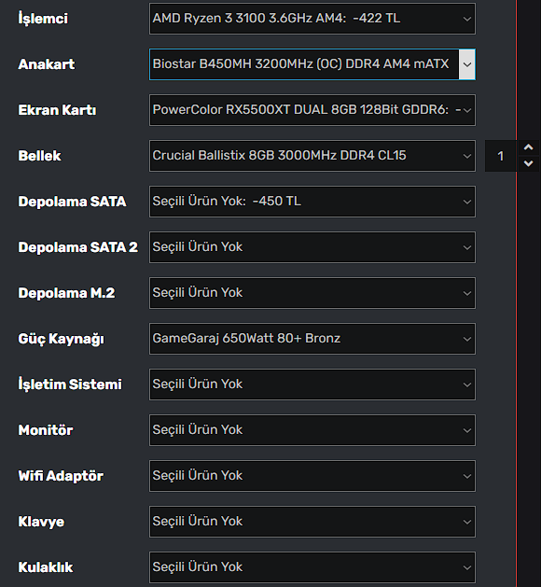Expand the İşletim Sistemi dropdown
Screen dimensions: 541x587
(x=312, y=384)
